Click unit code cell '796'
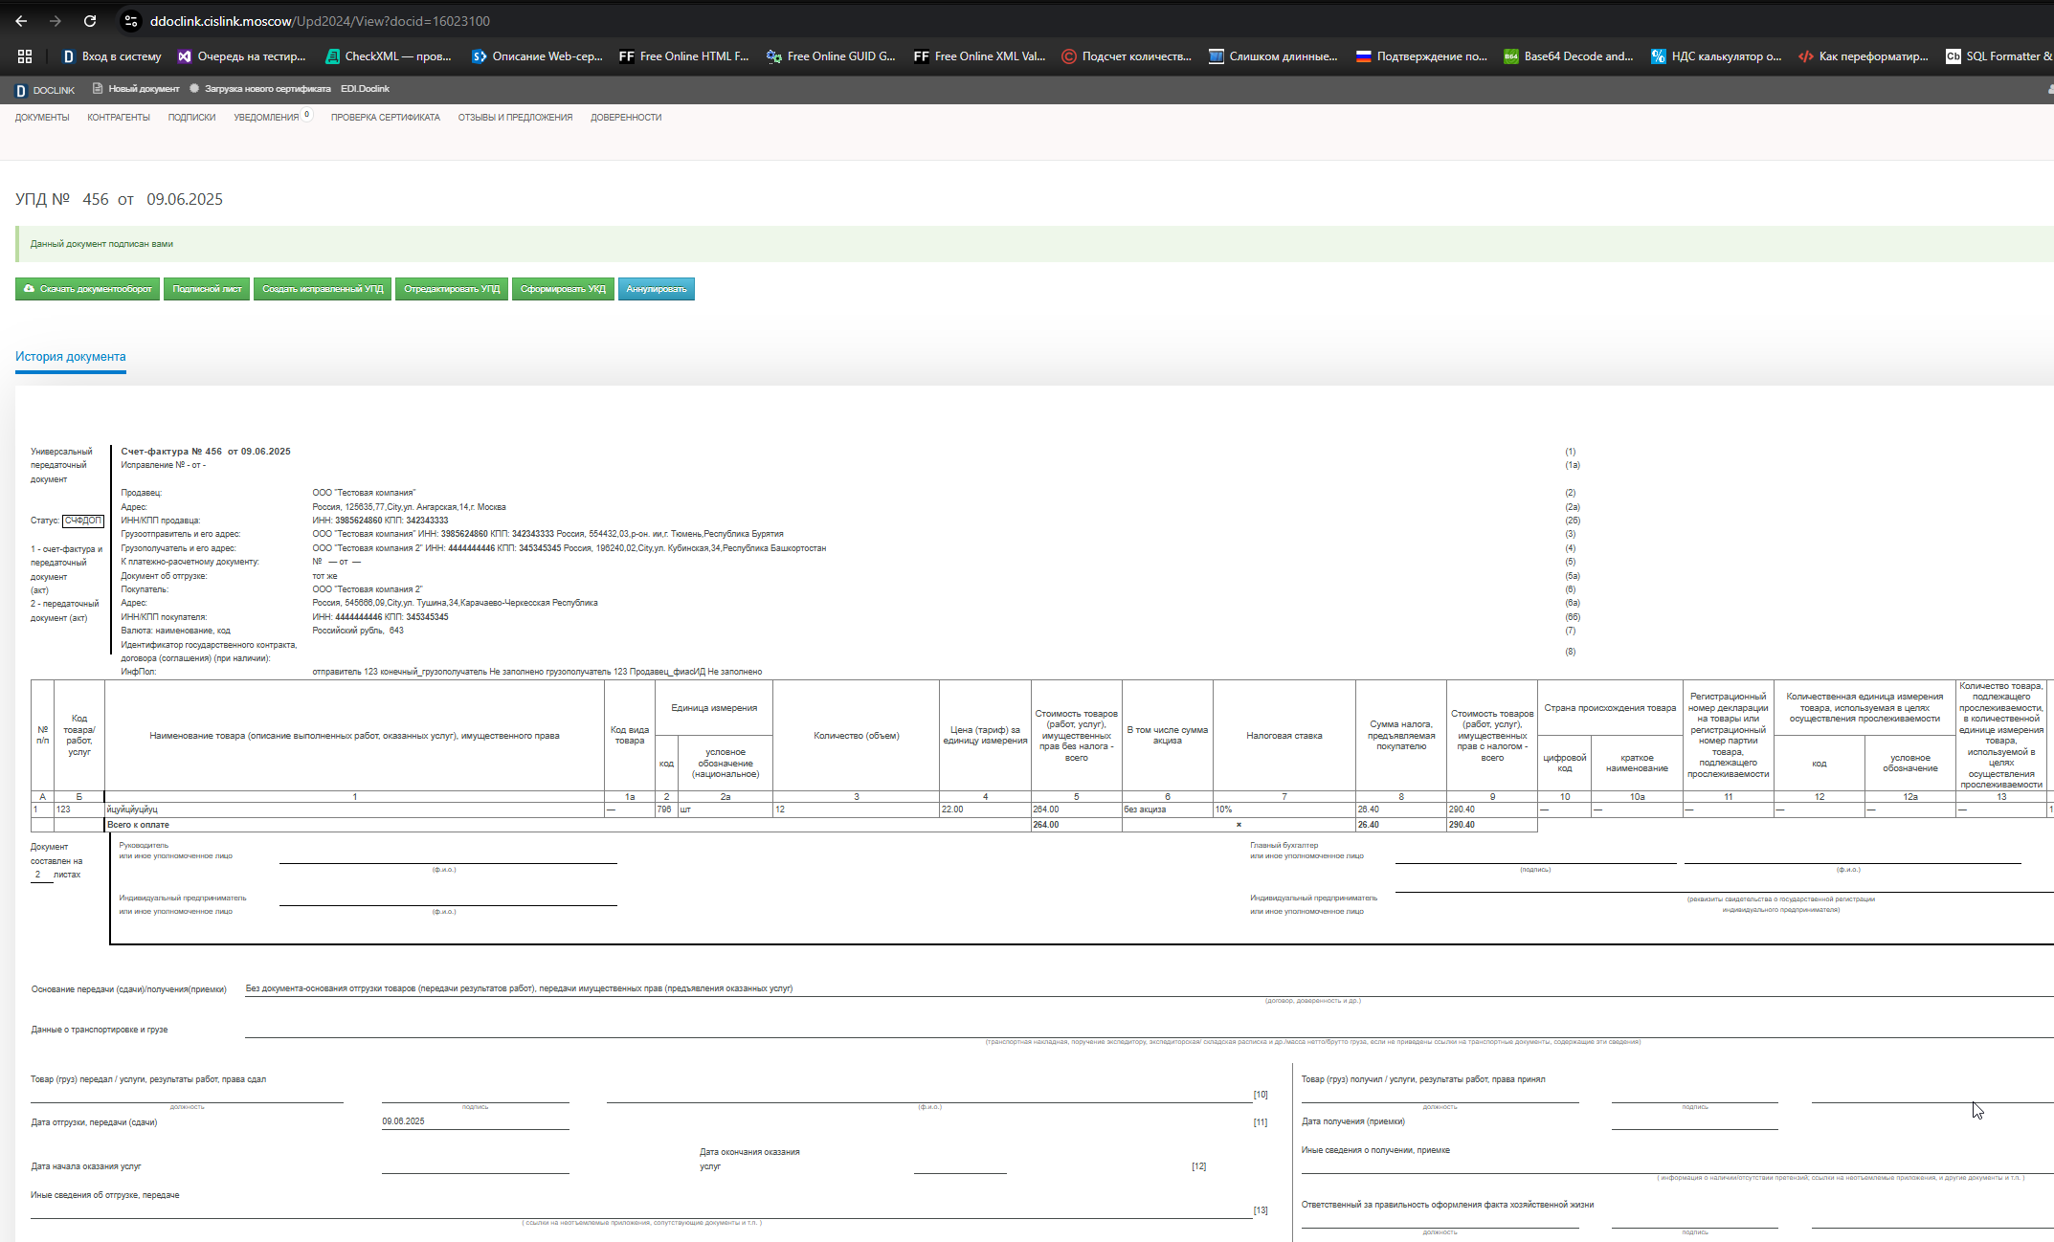The width and height of the screenshot is (2054, 1242). (664, 810)
